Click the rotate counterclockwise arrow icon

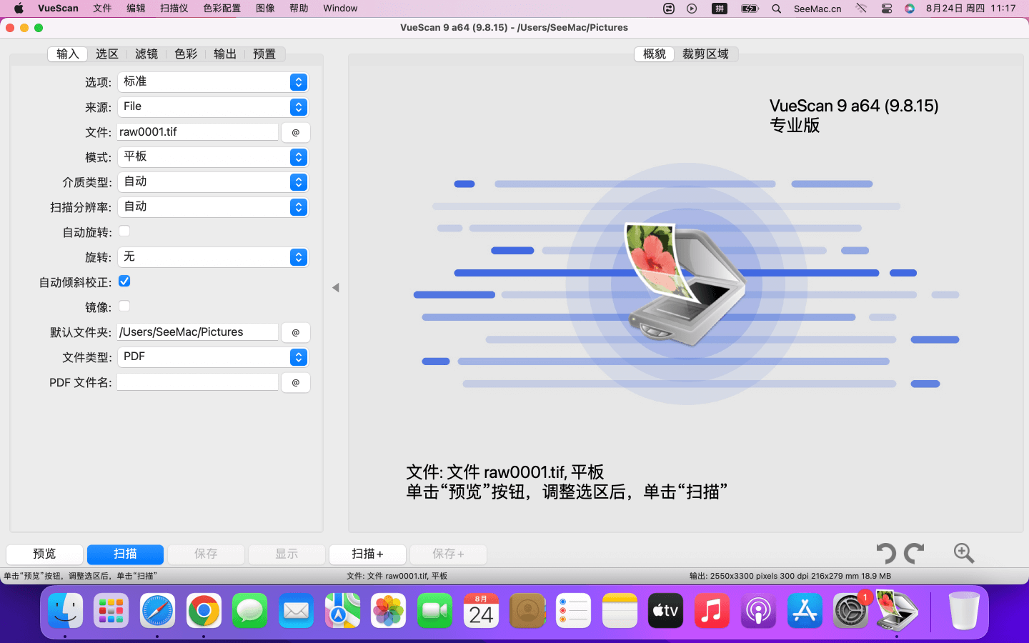tap(886, 554)
